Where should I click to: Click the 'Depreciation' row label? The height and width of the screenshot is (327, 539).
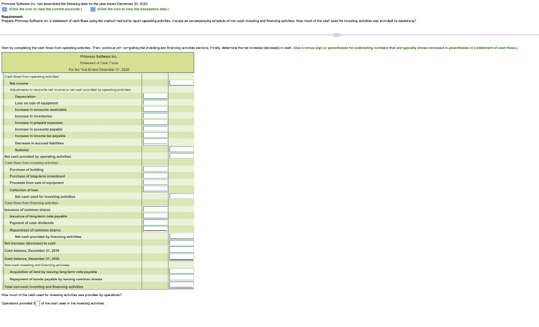25,97
